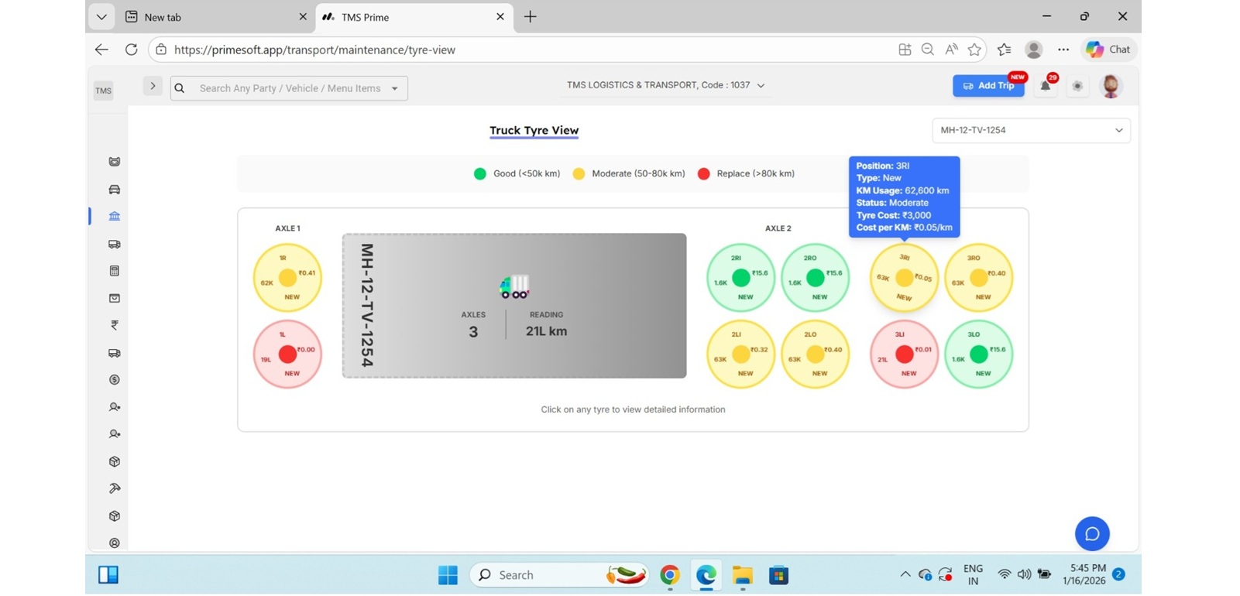The height and width of the screenshot is (596, 1240).
Task: Select the red 1L tyre on Axle 1
Action: click(x=287, y=355)
